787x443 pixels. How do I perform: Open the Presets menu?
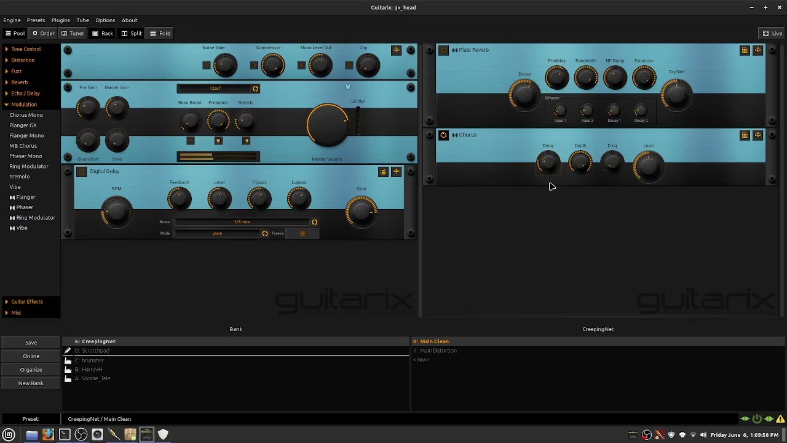pyautogui.click(x=36, y=20)
